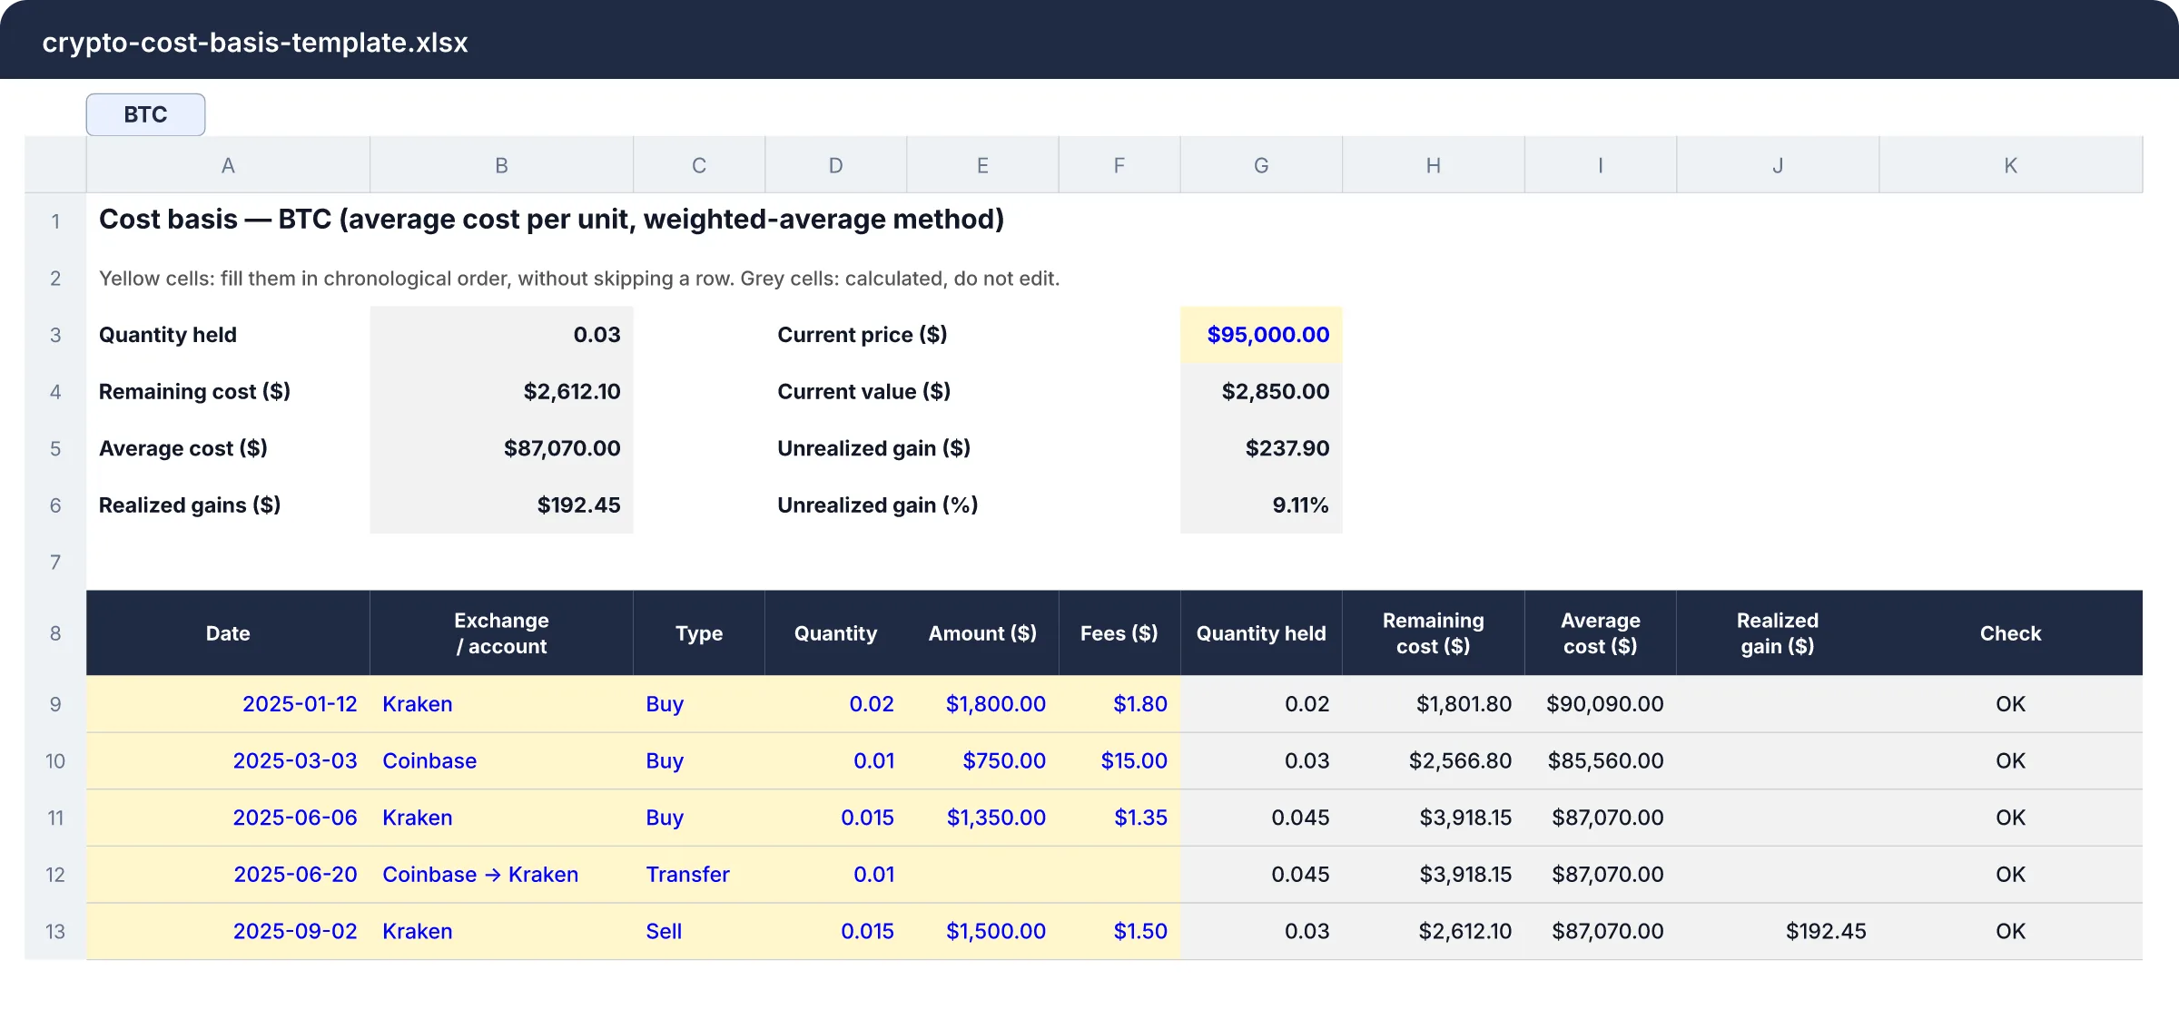
Task: Select the Unrealized gain $237.90 cell
Action: pos(1261,448)
